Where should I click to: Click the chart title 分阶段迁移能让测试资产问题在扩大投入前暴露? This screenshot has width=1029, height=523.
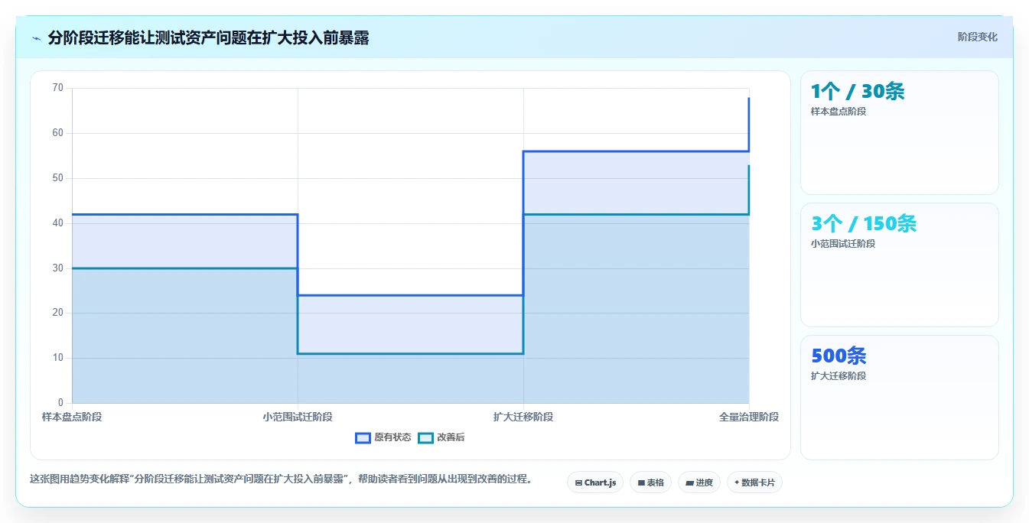tap(208, 38)
